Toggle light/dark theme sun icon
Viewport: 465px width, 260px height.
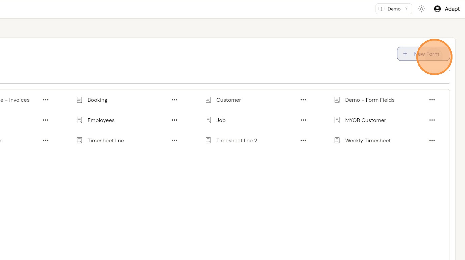coord(421,9)
